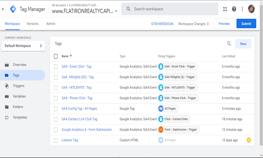The image size is (263, 158).
Task: Click the GA4 Hitlights (2) - Trigger chip
Action: point(178,77)
